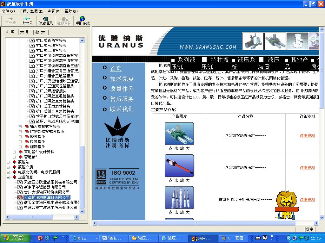Open the 售后服务 link
The height and width of the screenshot is (243, 325).
click(x=122, y=99)
